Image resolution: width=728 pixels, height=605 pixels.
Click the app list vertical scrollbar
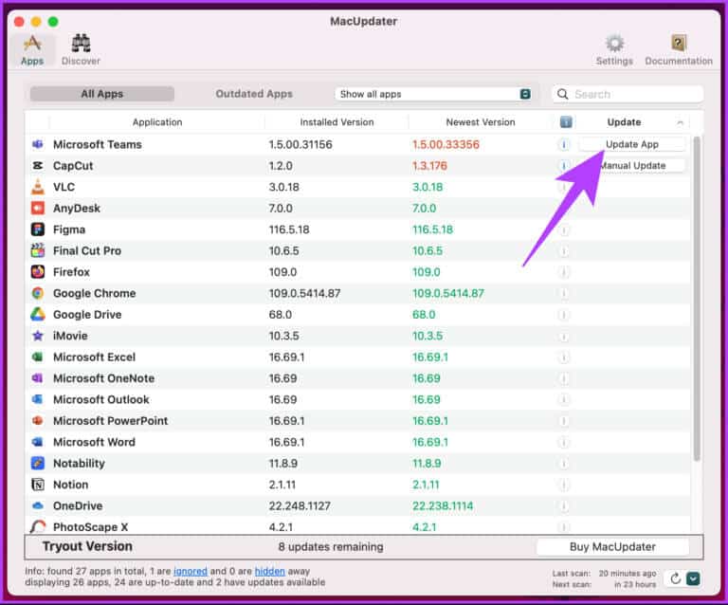pos(697,299)
